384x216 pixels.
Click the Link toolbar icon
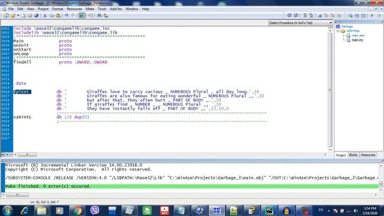click(357, 16)
